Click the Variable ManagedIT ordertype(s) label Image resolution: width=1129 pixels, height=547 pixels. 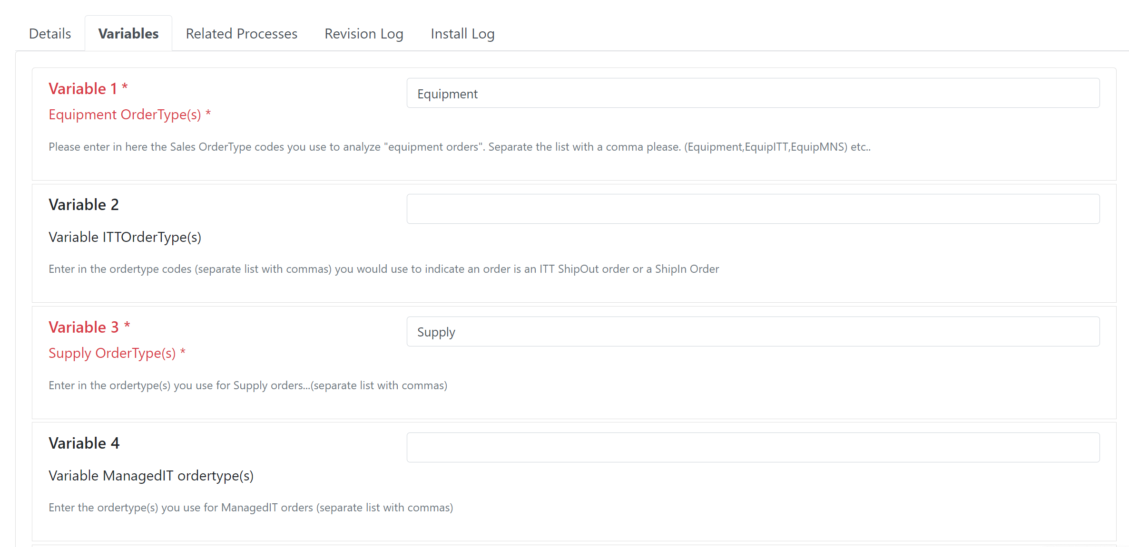pyautogui.click(x=151, y=476)
